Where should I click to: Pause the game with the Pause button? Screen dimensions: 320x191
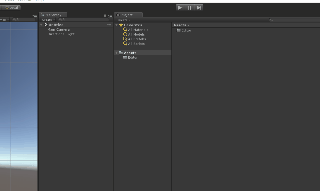(x=190, y=8)
